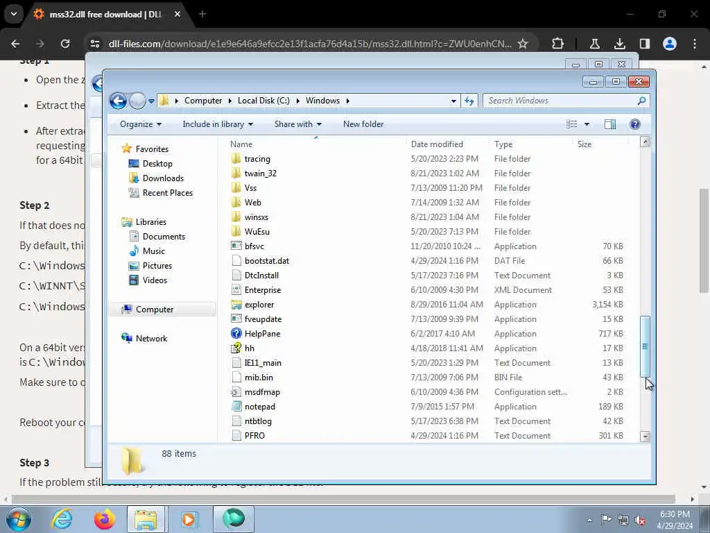Open the Pictures library
This screenshot has width=710, height=533.
(157, 266)
